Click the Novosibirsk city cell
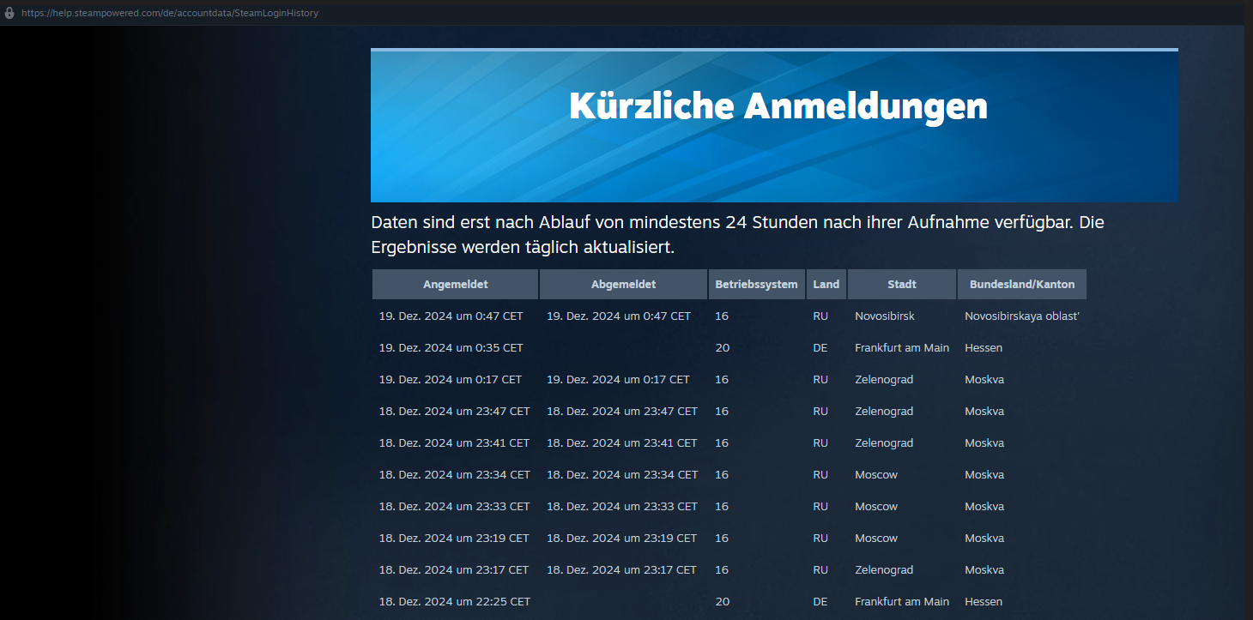1253x620 pixels. pyautogui.click(x=885, y=316)
